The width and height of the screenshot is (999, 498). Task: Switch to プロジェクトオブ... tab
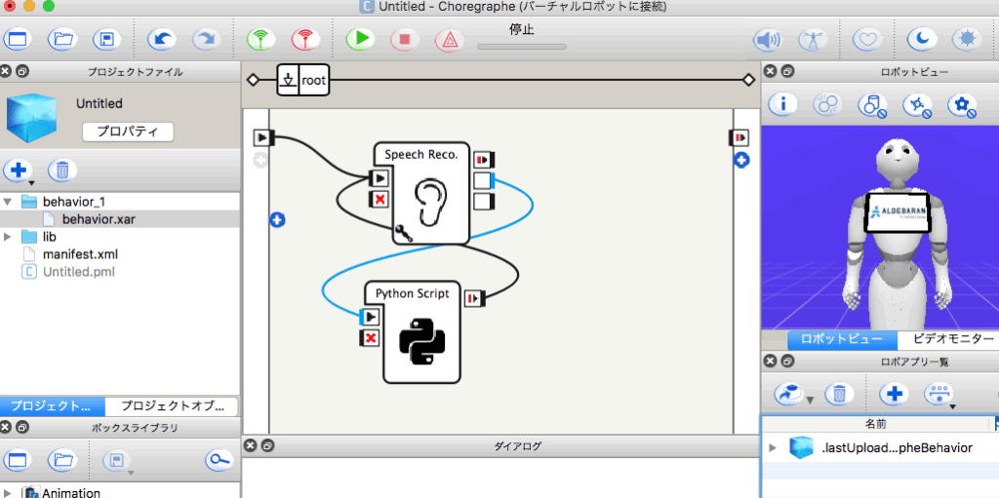(172, 405)
